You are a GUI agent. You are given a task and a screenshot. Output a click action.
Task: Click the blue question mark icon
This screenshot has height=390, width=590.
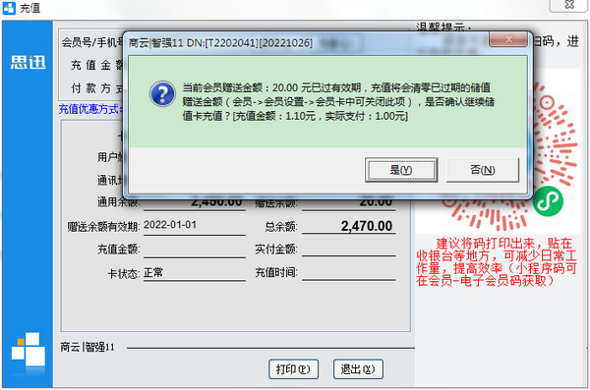coord(162,93)
